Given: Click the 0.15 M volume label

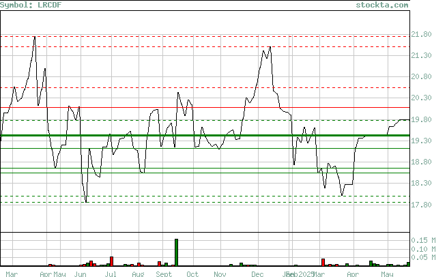Looking at the screenshot, I should click(423, 240).
